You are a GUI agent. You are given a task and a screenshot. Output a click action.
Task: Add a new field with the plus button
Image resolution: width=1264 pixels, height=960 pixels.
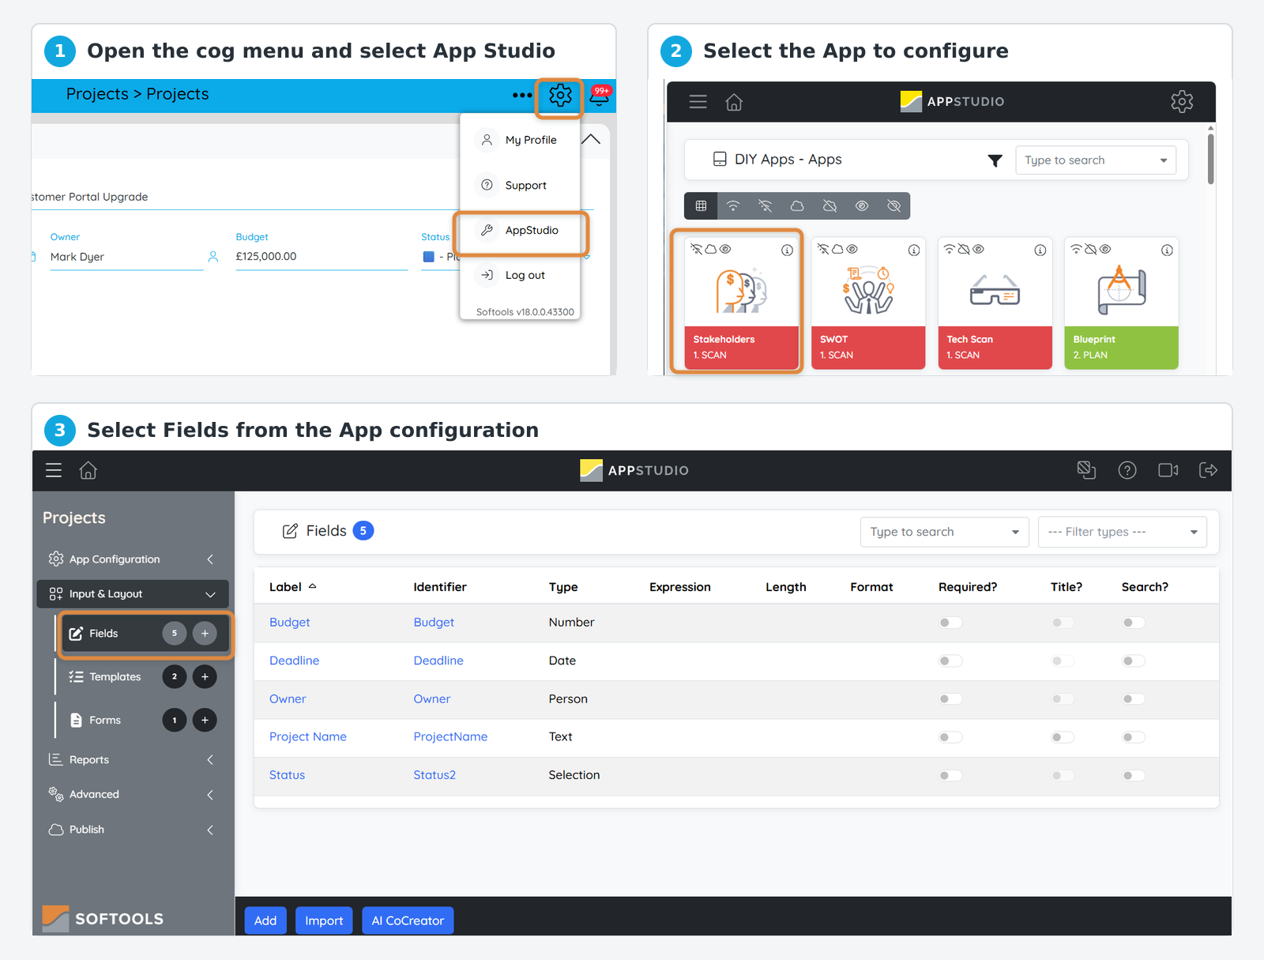pyautogui.click(x=205, y=634)
